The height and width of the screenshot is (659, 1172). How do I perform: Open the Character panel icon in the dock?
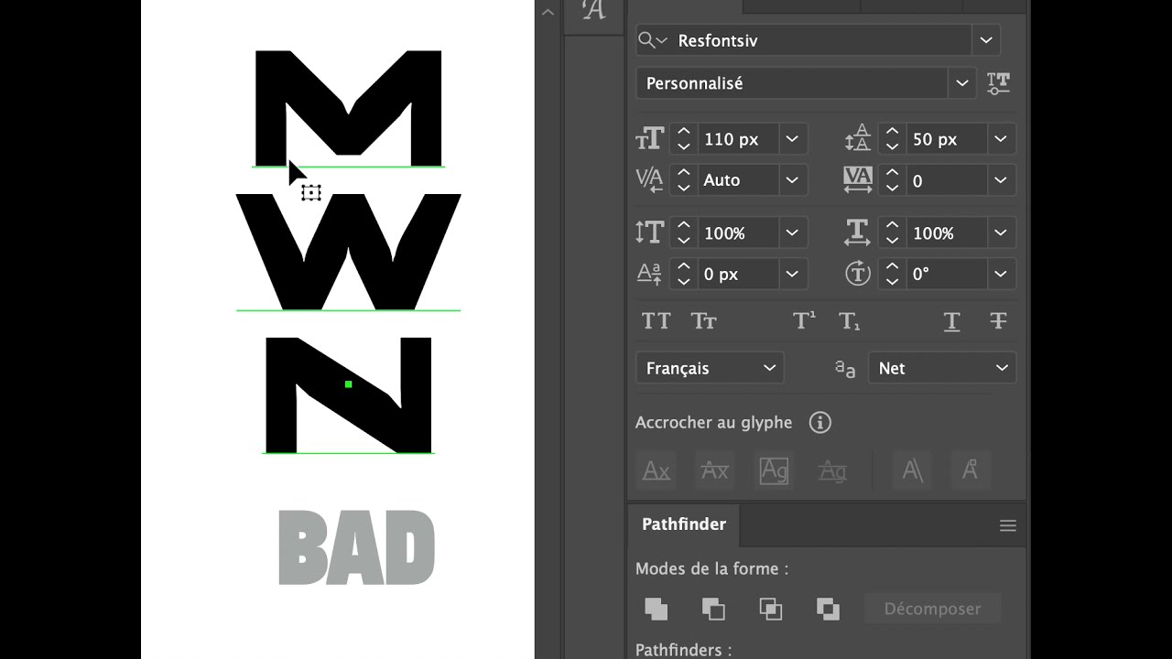click(x=593, y=11)
